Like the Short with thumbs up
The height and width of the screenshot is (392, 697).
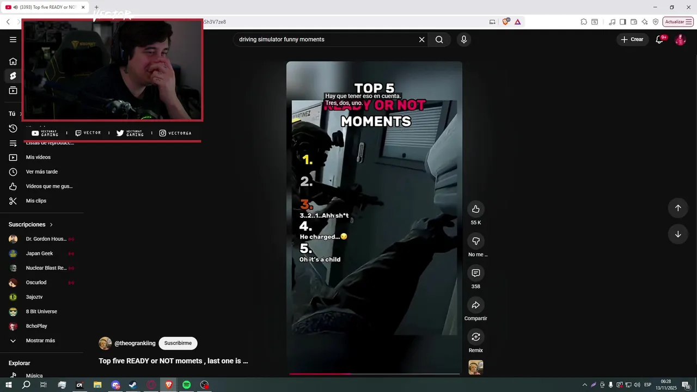(476, 209)
